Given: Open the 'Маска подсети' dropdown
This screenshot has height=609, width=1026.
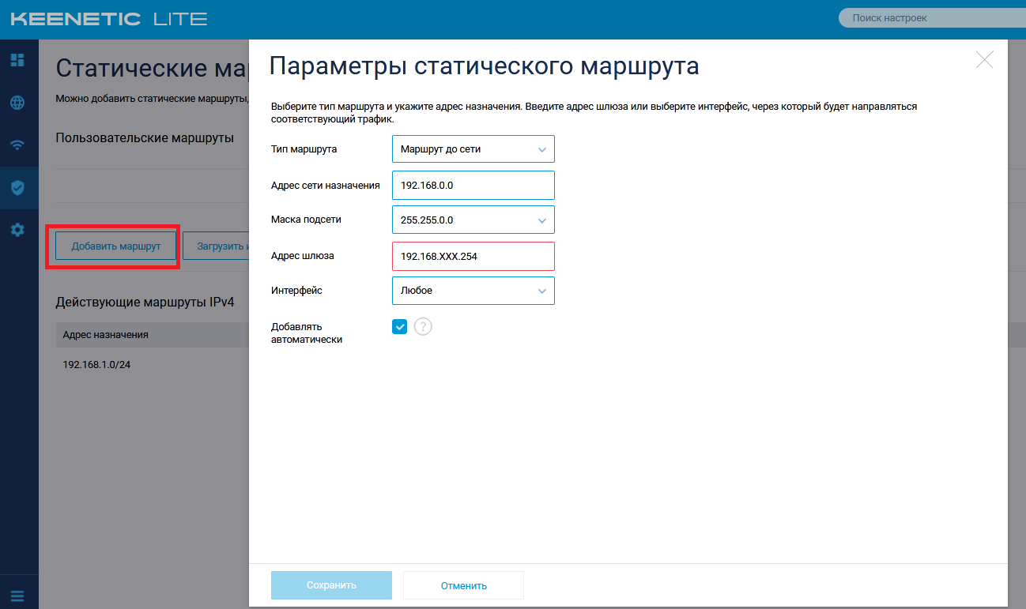Looking at the screenshot, I should [473, 220].
